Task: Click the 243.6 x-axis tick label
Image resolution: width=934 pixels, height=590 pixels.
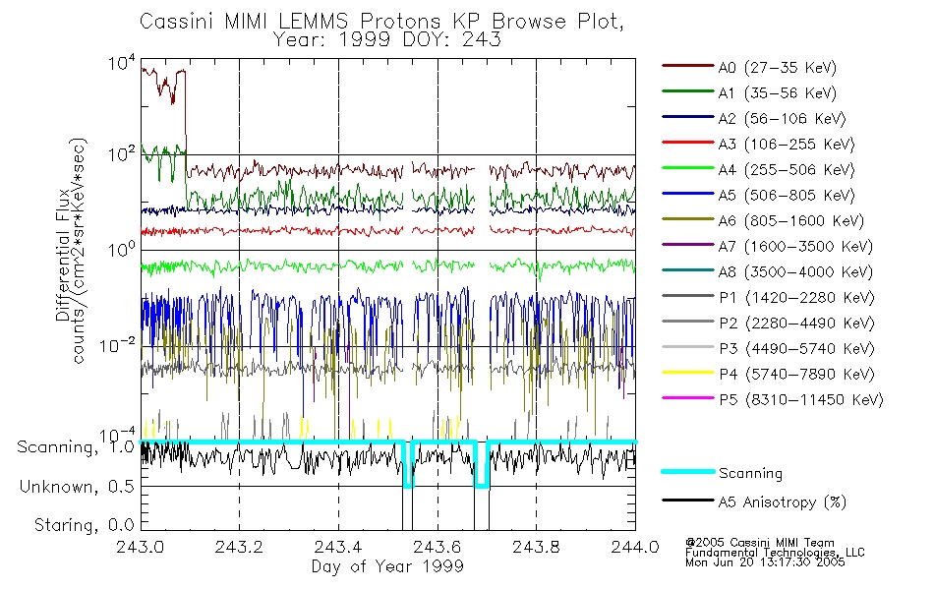Action: pyautogui.click(x=437, y=547)
